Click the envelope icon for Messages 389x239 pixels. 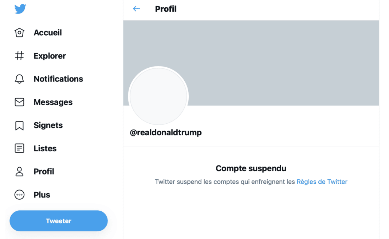coord(19,102)
